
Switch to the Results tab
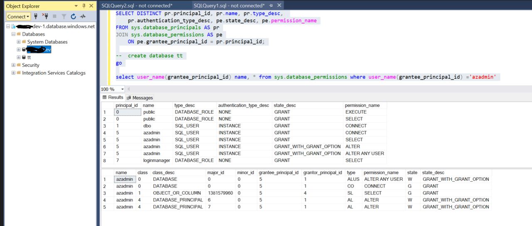click(x=113, y=97)
